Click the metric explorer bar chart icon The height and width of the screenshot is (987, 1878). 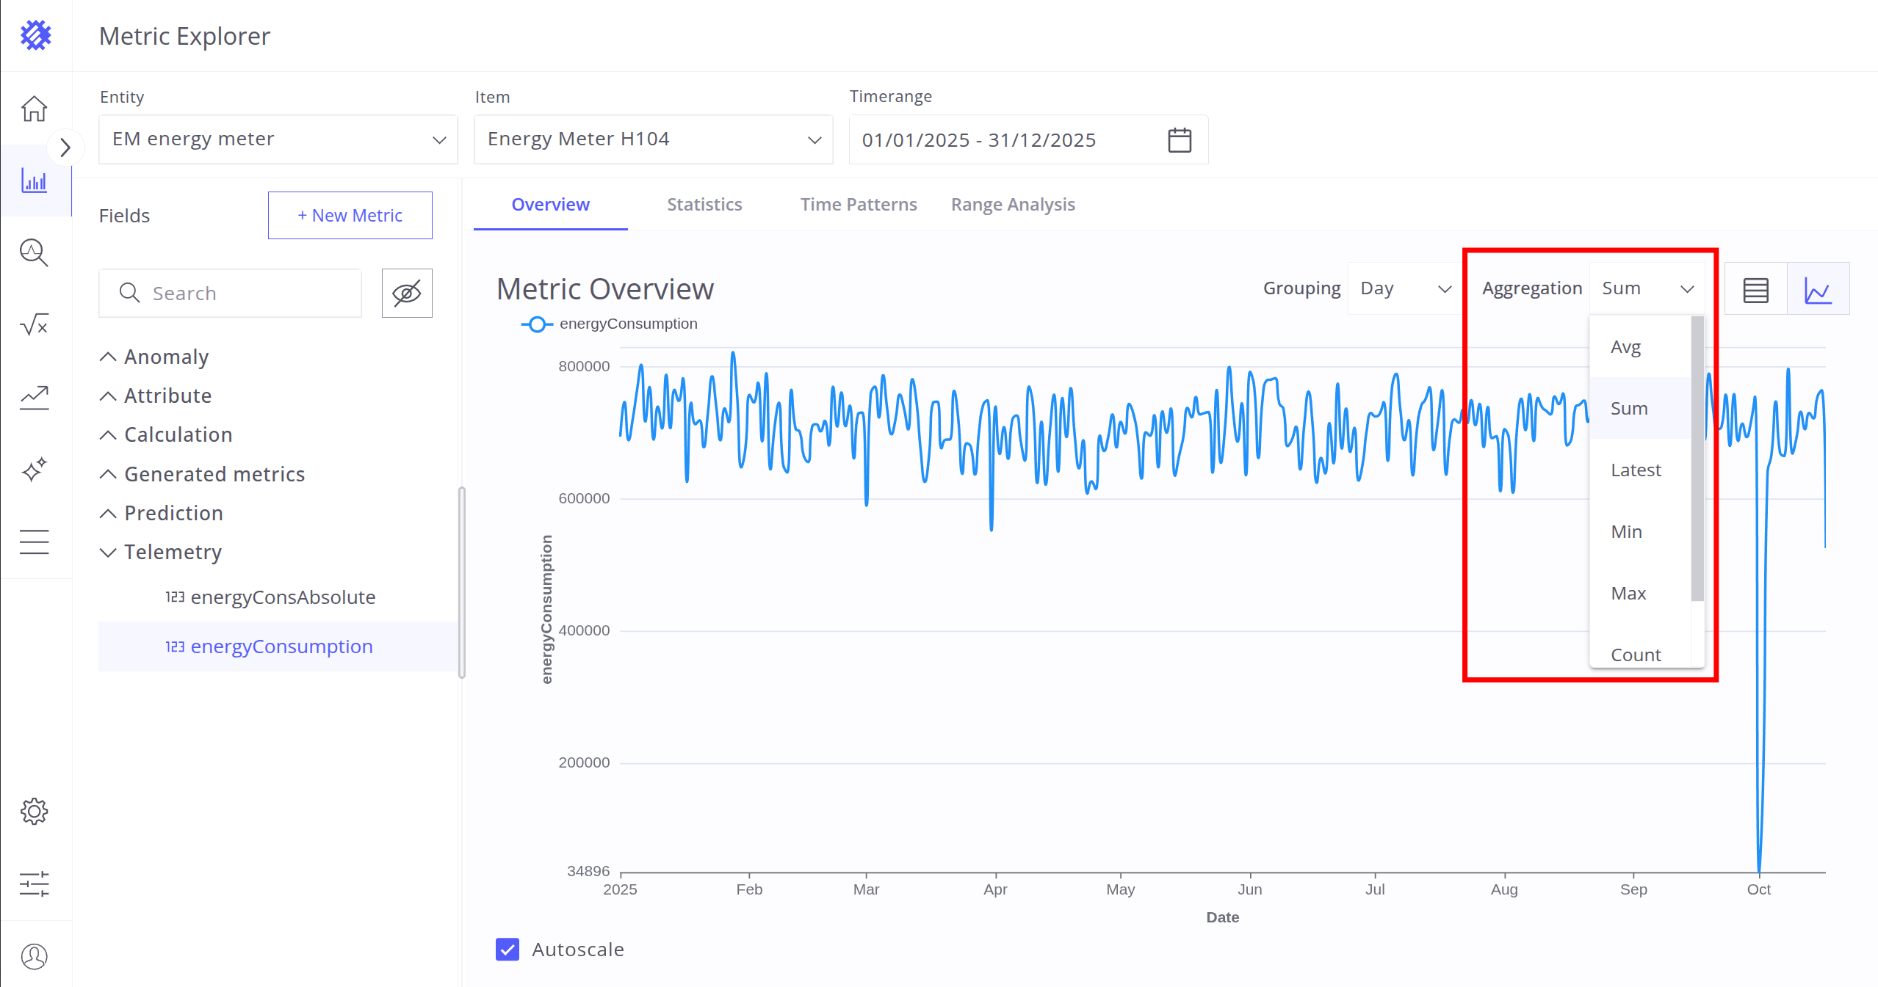pos(34,181)
